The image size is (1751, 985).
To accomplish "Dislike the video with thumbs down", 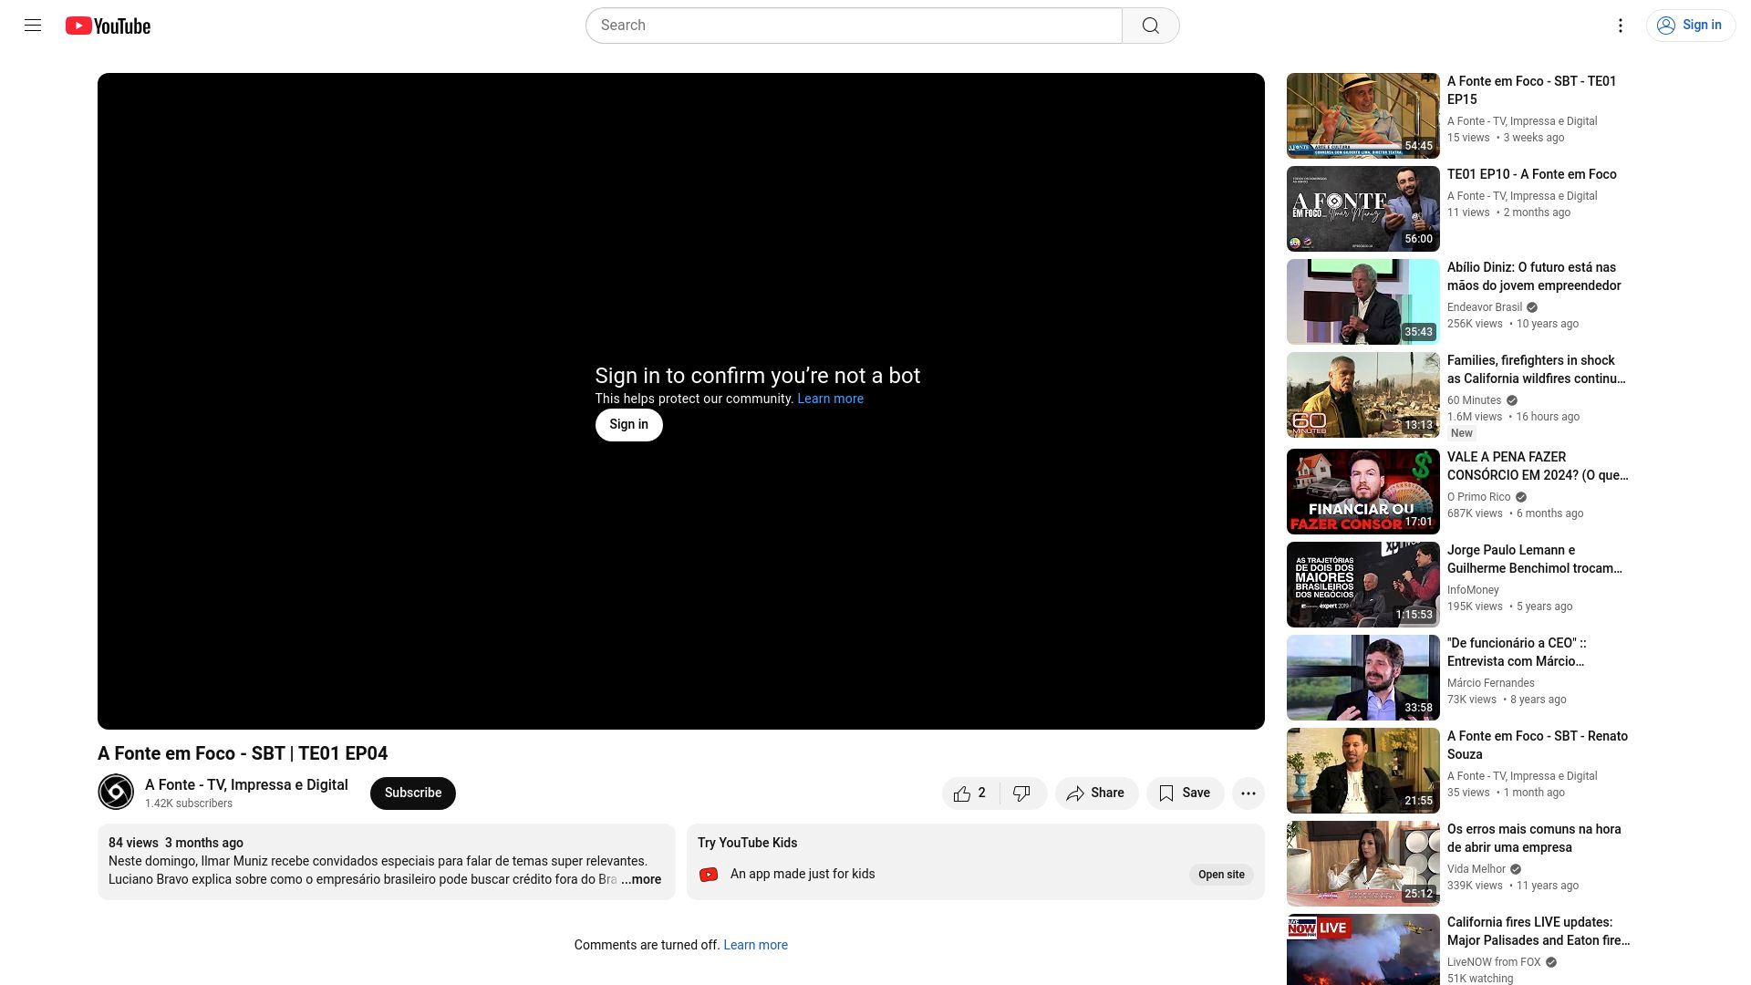I will point(1022,793).
